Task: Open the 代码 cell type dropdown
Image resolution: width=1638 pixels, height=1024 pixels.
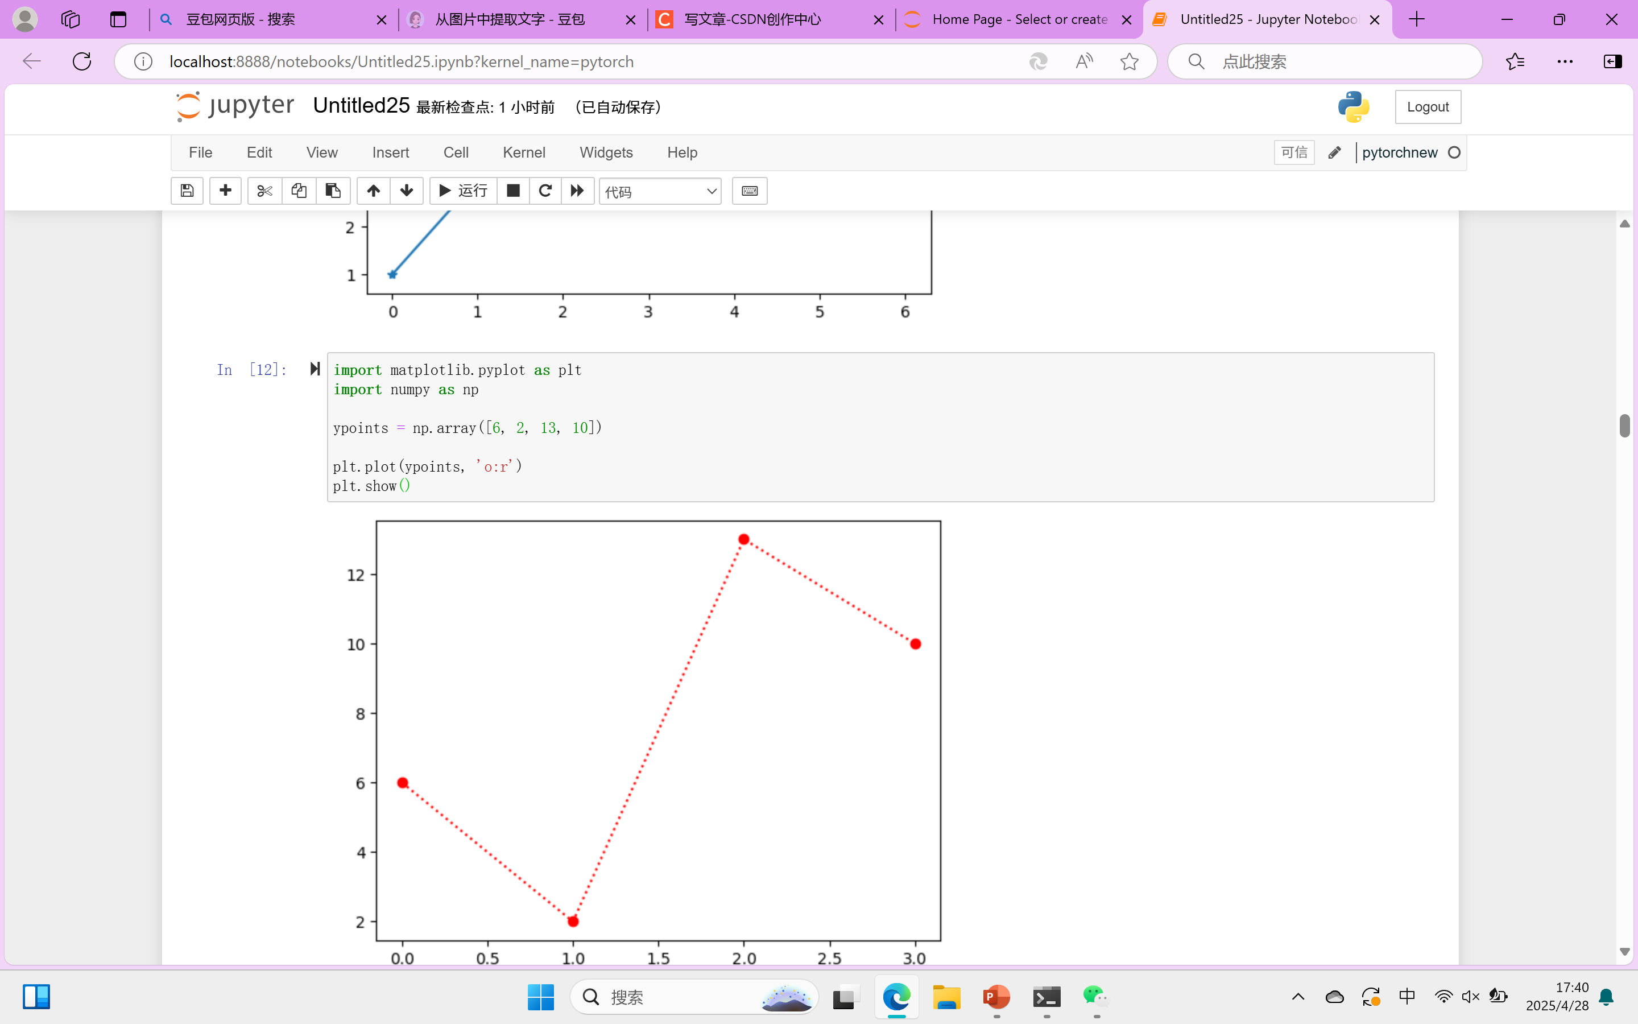Action: (660, 192)
